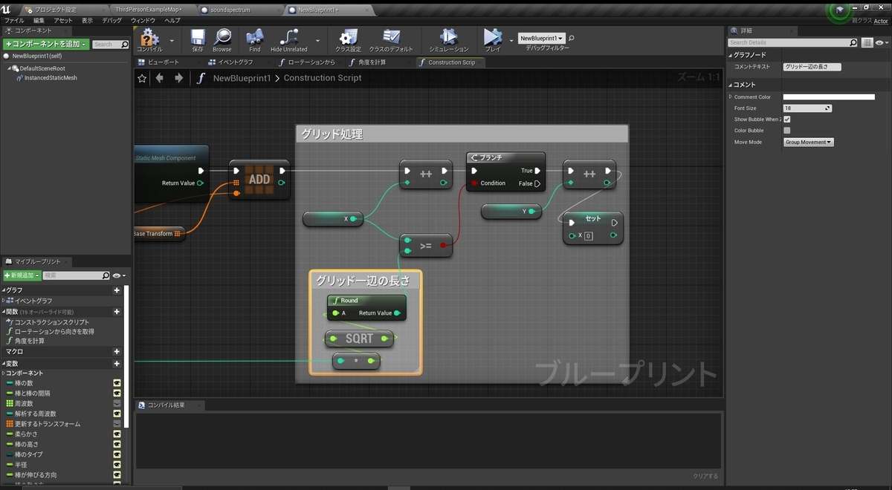
Task: Toggle Show Bubble When Zoomed checkbox
Action: (787, 120)
